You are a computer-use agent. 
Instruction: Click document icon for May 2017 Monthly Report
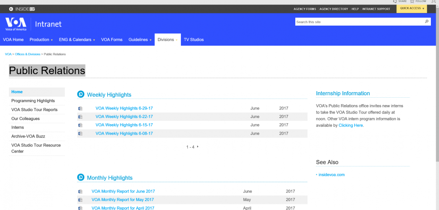[x=80, y=200]
